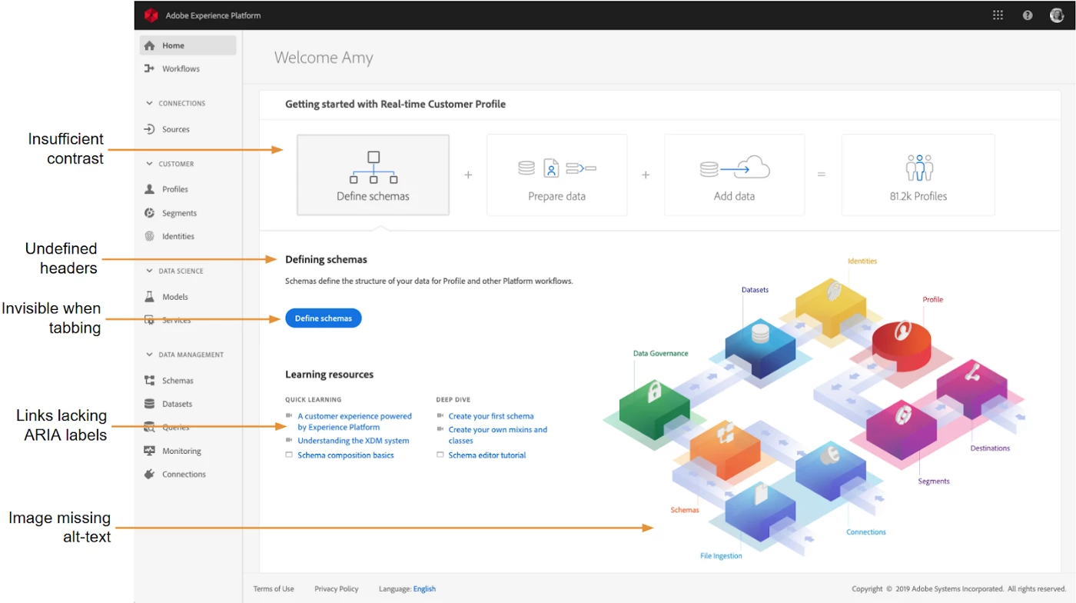Change language via English selector
This screenshot has height=603, width=1076.
[424, 589]
